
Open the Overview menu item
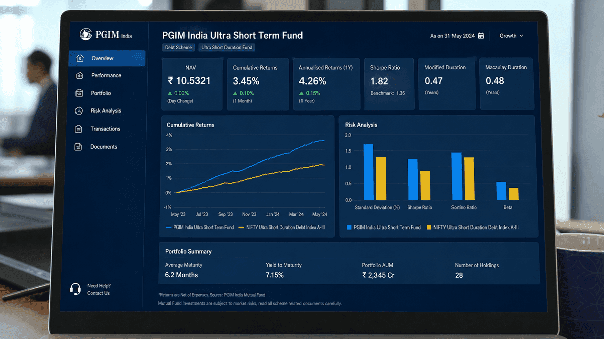click(x=107, y=58)
